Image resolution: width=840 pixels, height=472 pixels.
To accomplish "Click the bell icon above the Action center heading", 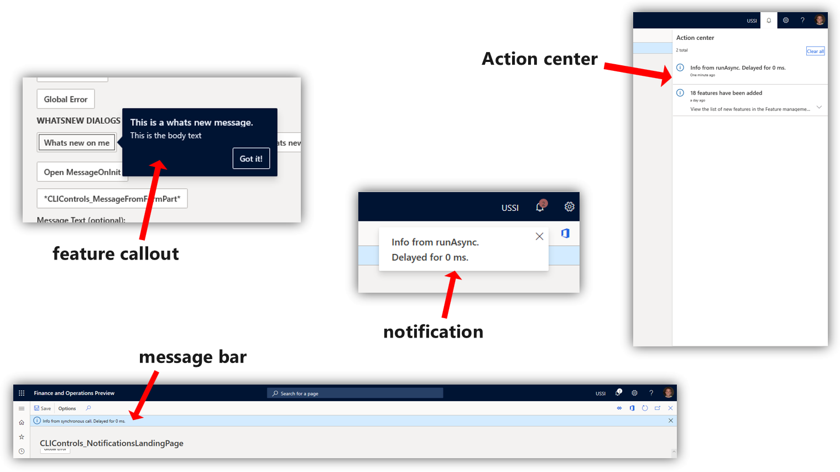I will (769, 20).
